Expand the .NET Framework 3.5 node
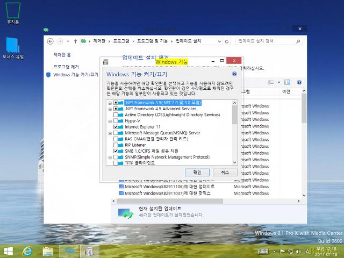 click(x=110, y=103)
